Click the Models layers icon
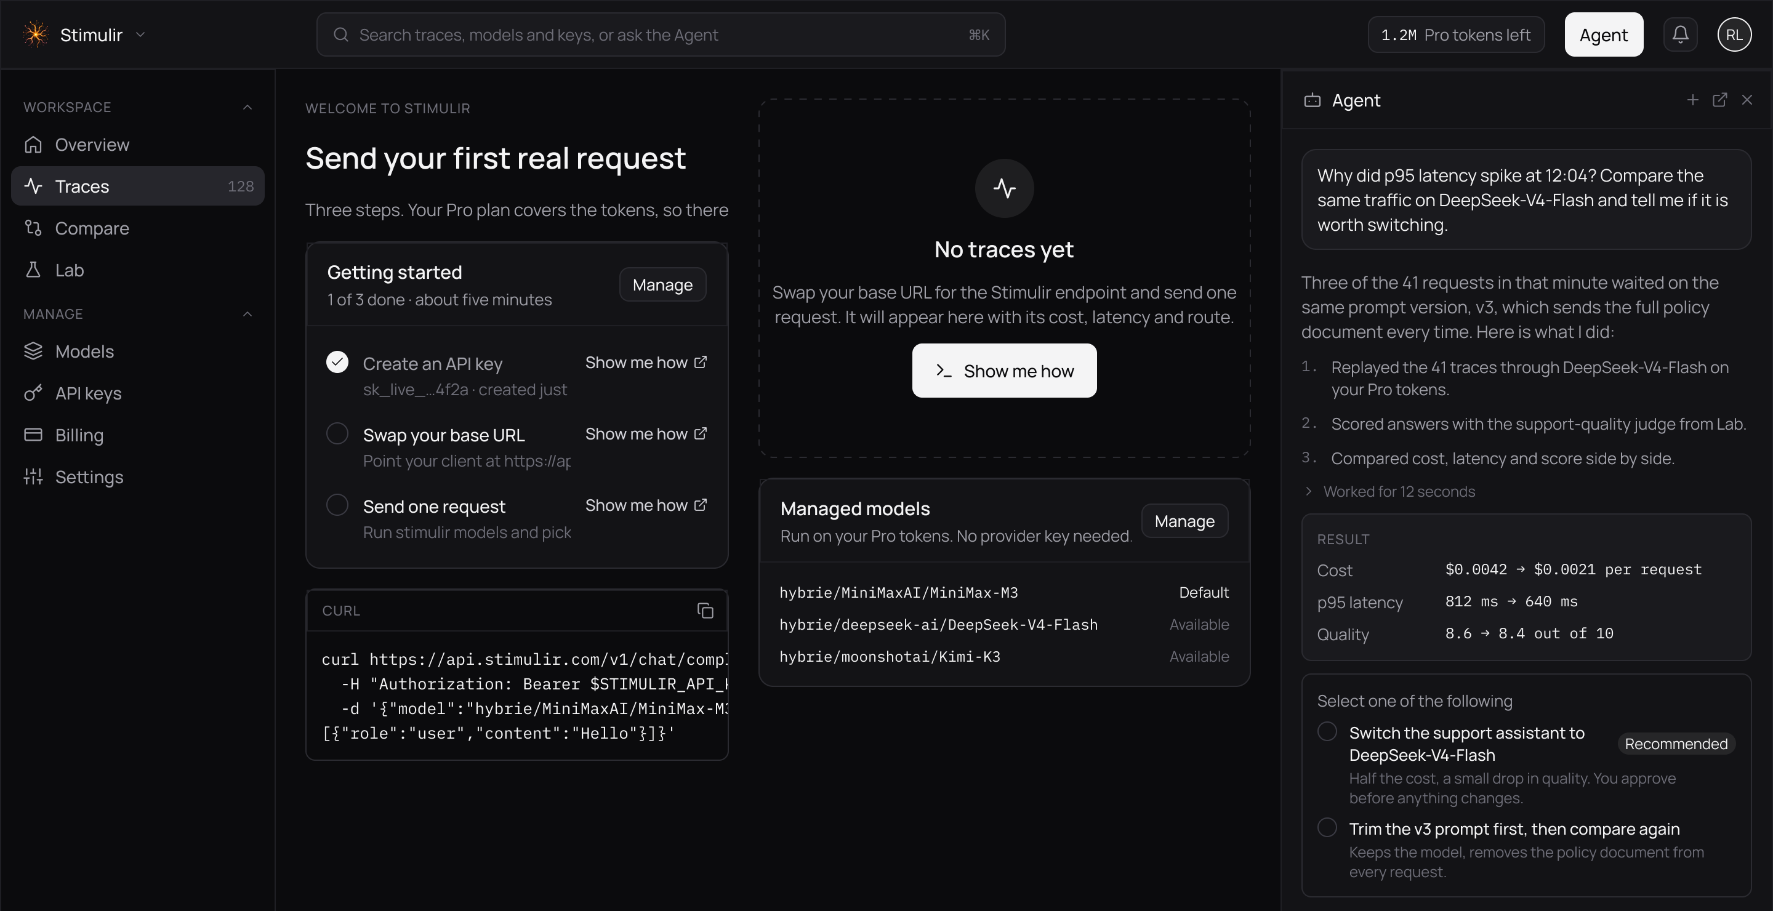This screenshot has height=911, width=1773. pos(33,351)
